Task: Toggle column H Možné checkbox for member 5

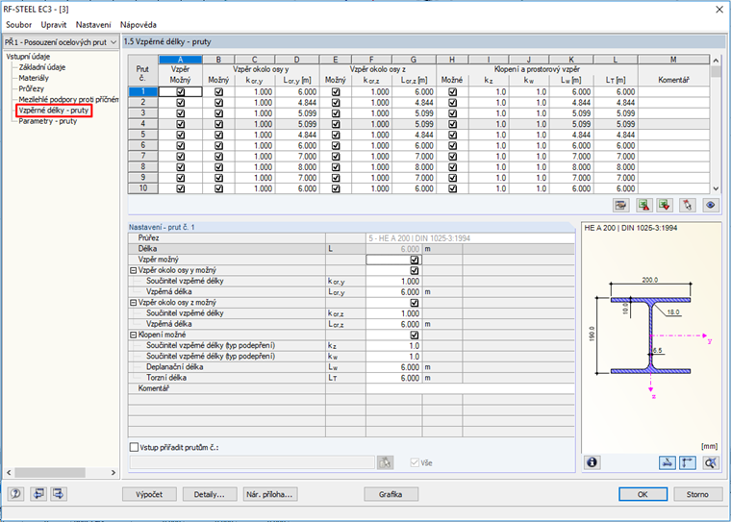Action: [453, 135]
